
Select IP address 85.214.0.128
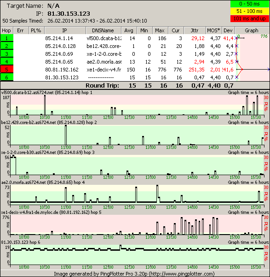coord(60,46)
